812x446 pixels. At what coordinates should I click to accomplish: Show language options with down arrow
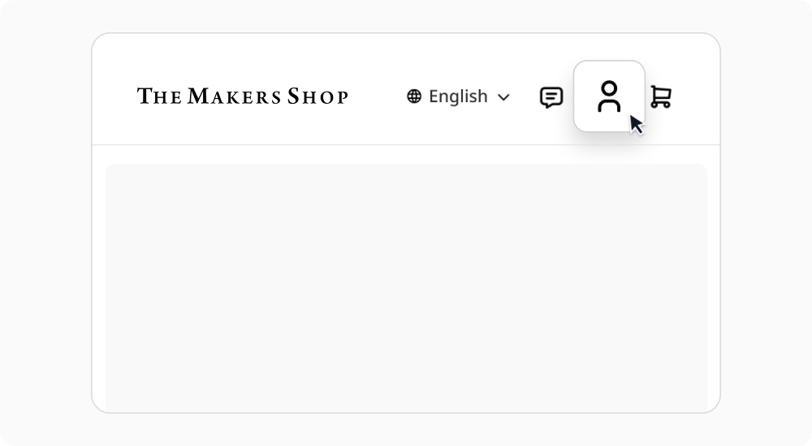point(503,97)
